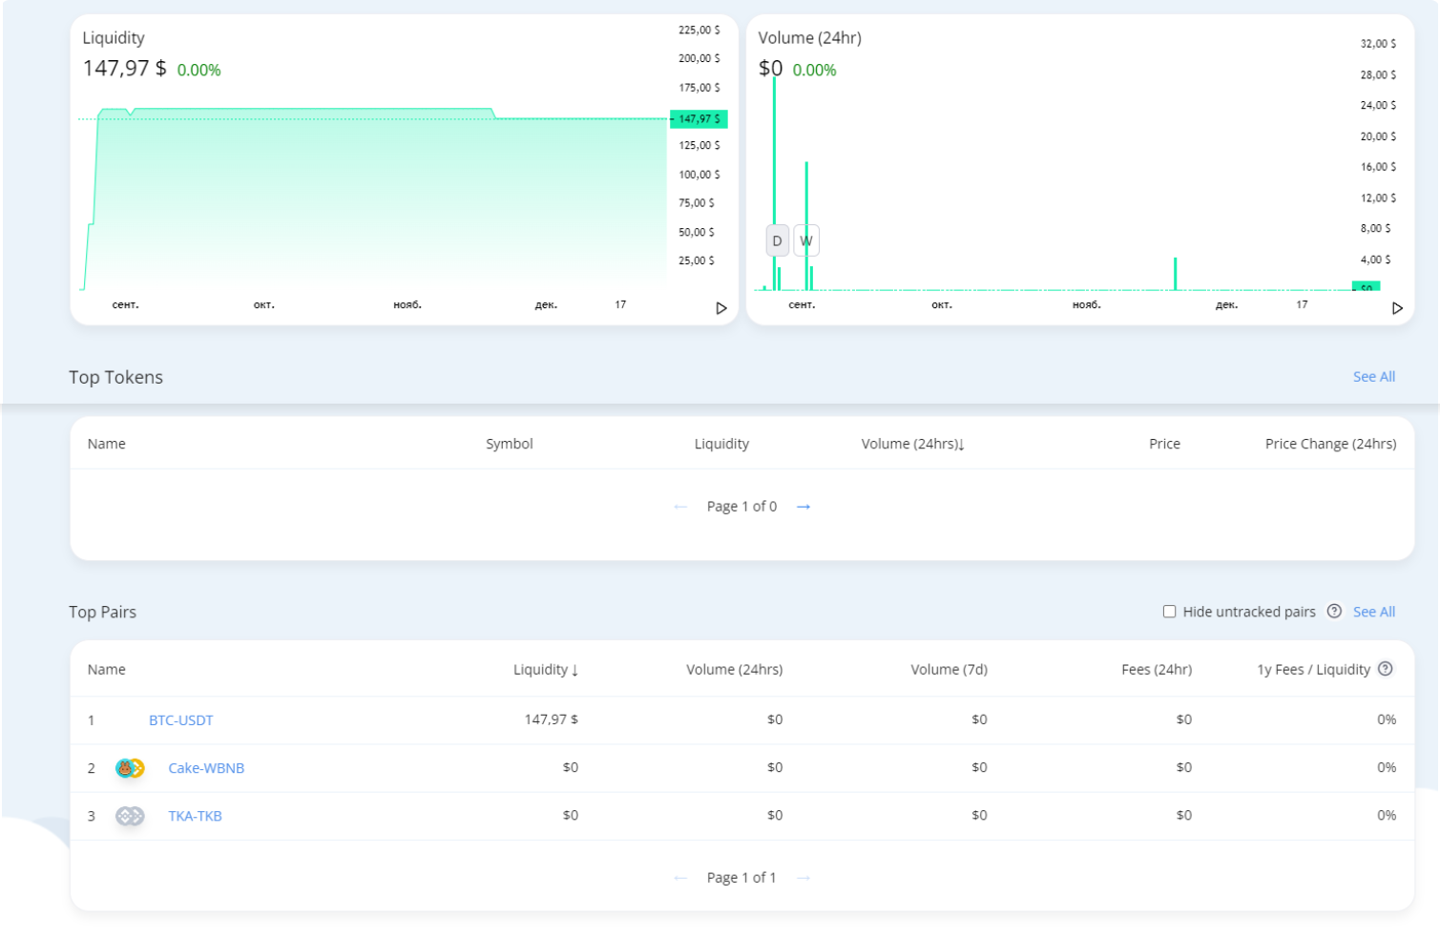1440x938 pixels.
Task: Sort Top Tokens by Volume (24hrs)
Action: click(913, 444)
